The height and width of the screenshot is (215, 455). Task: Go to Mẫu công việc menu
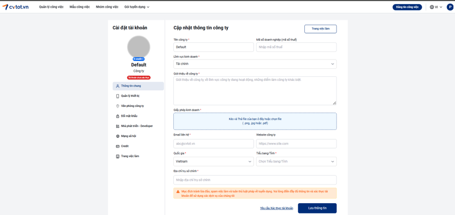pos(80,7)
